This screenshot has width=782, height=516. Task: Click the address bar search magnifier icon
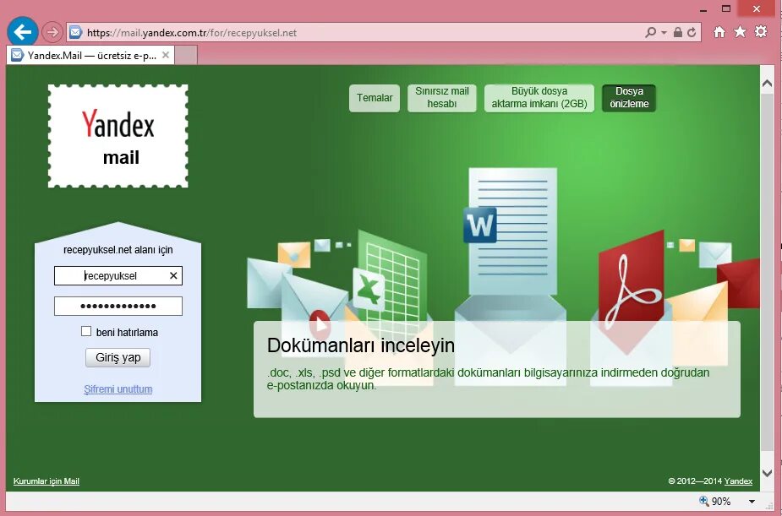[650, 32]
